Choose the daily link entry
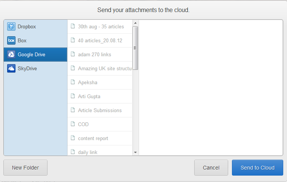 tap(87, 152)
